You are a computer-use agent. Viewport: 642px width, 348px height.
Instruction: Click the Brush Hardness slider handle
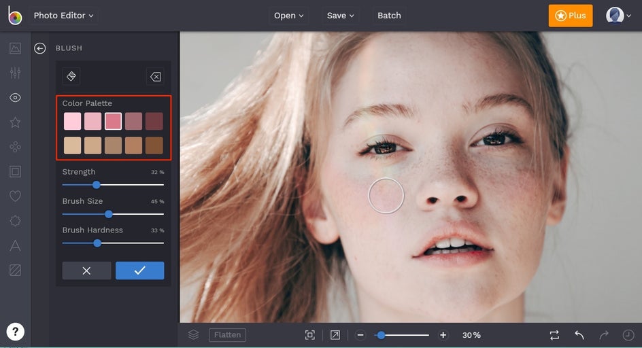(x=97, y=243)
